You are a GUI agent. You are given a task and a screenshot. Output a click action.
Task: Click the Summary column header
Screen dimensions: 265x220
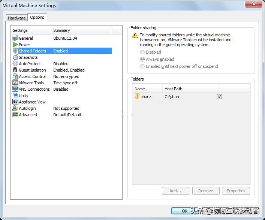82,30
